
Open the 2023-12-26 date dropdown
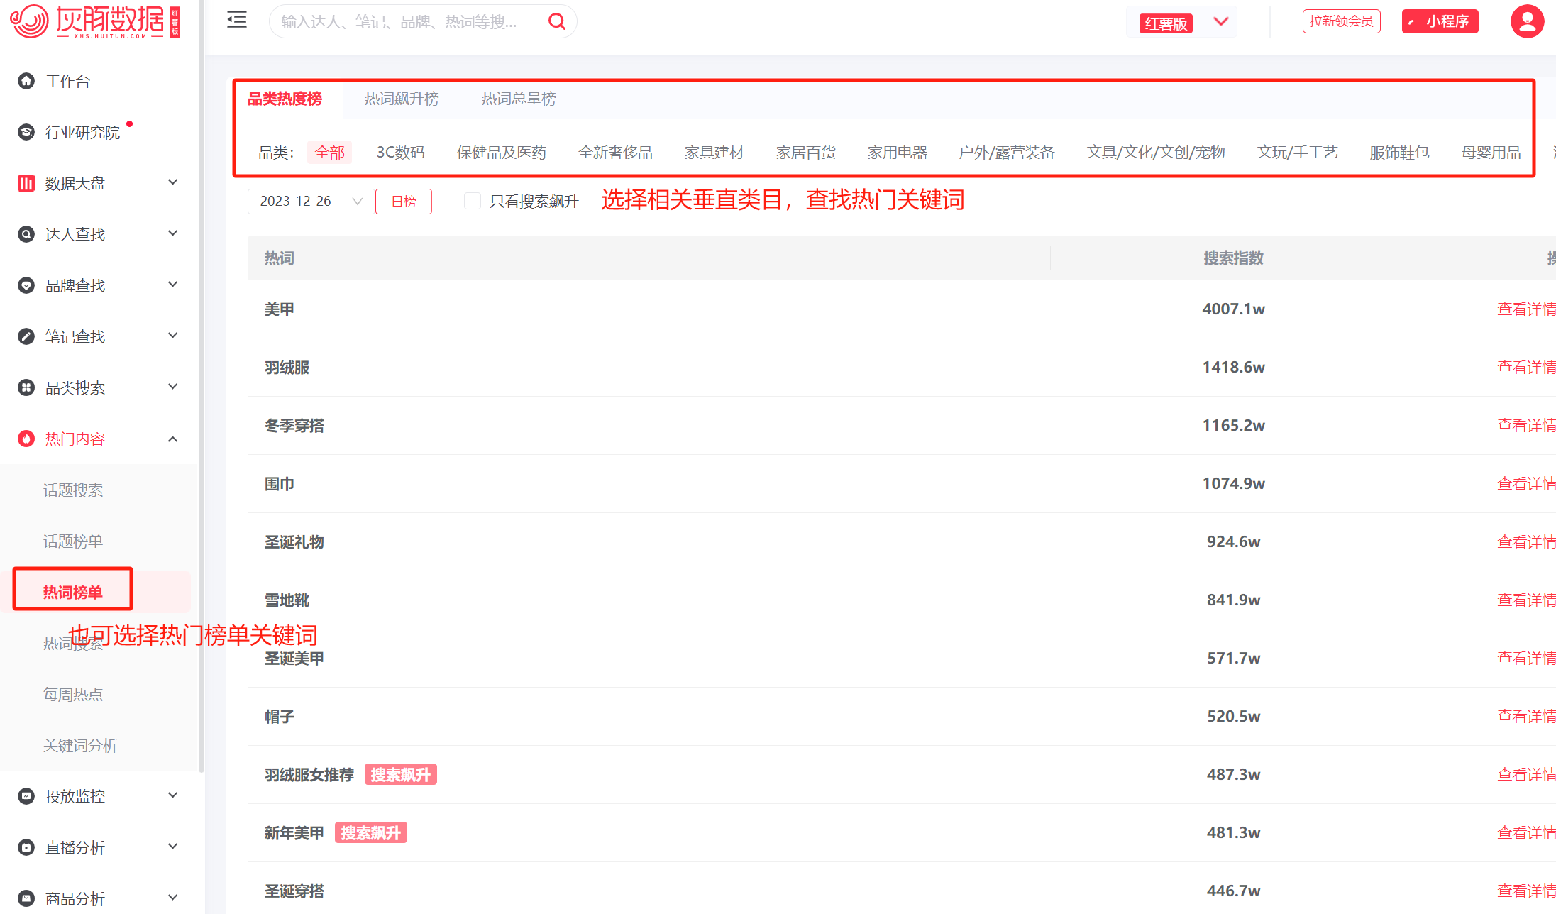pos(310,201)
